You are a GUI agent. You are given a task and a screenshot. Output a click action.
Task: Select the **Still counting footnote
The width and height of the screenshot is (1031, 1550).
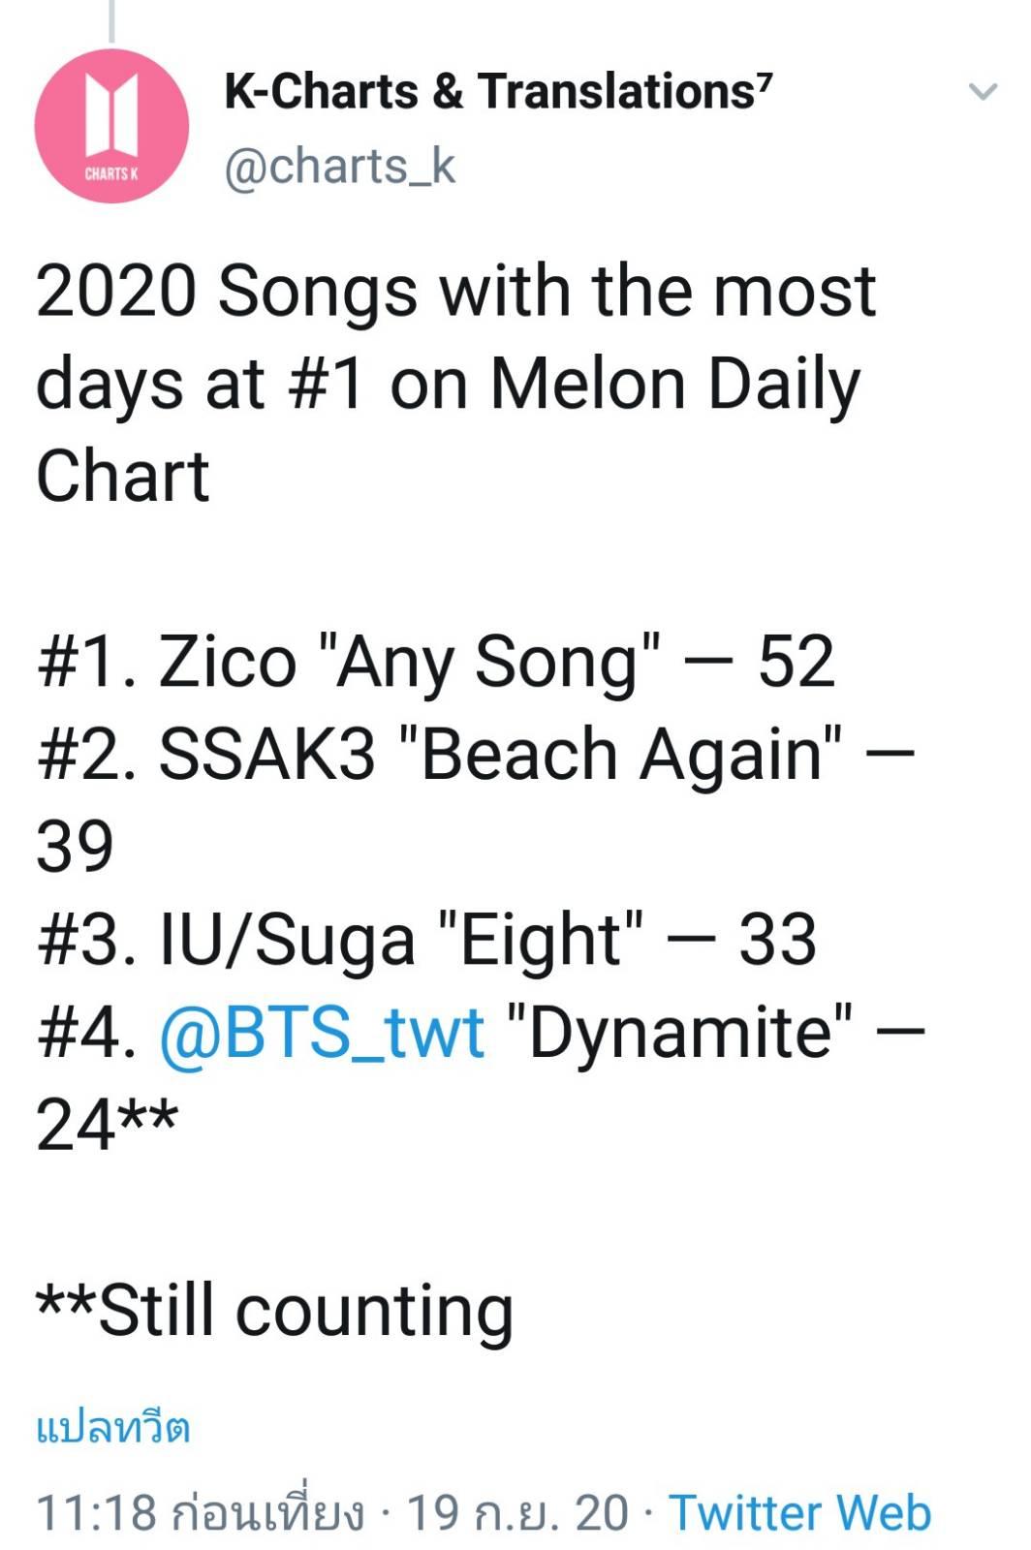click(274, 1313)
